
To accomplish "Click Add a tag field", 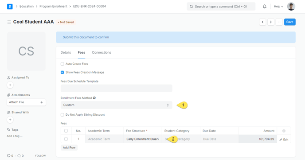I will click(x=15, y=136).
